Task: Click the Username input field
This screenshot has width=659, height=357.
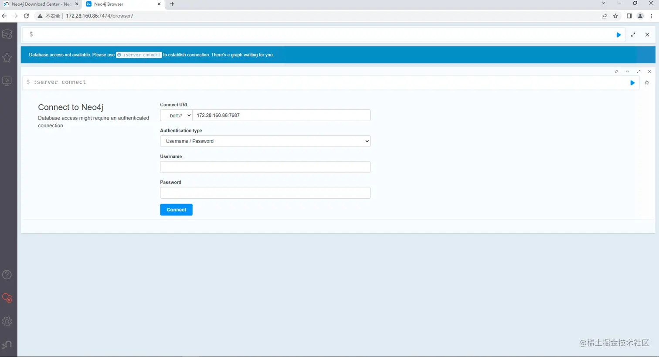Action: pyautogui.click(x=265, y=167)
